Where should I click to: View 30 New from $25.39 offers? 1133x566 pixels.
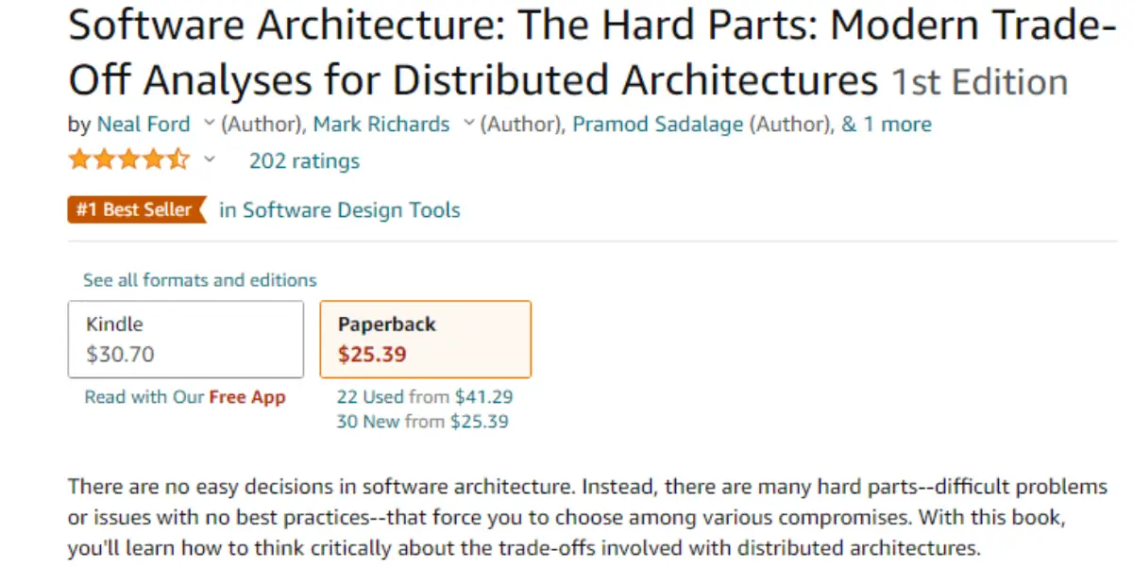(422, 422)
